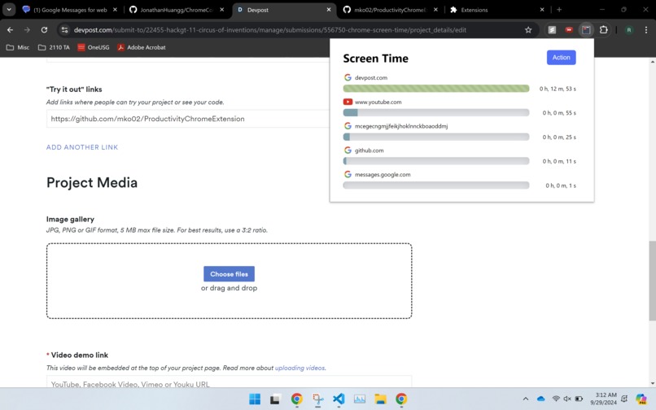Click the messages.google.com entry
656x410 pixels.
(x=383, y=174)
